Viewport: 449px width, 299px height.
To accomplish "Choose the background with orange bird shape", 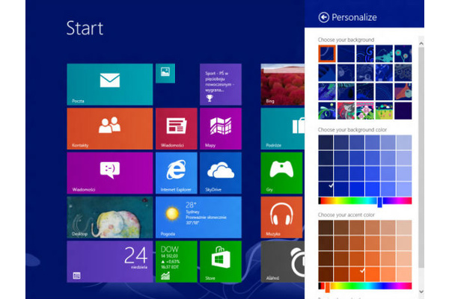I will pos(403,91).
